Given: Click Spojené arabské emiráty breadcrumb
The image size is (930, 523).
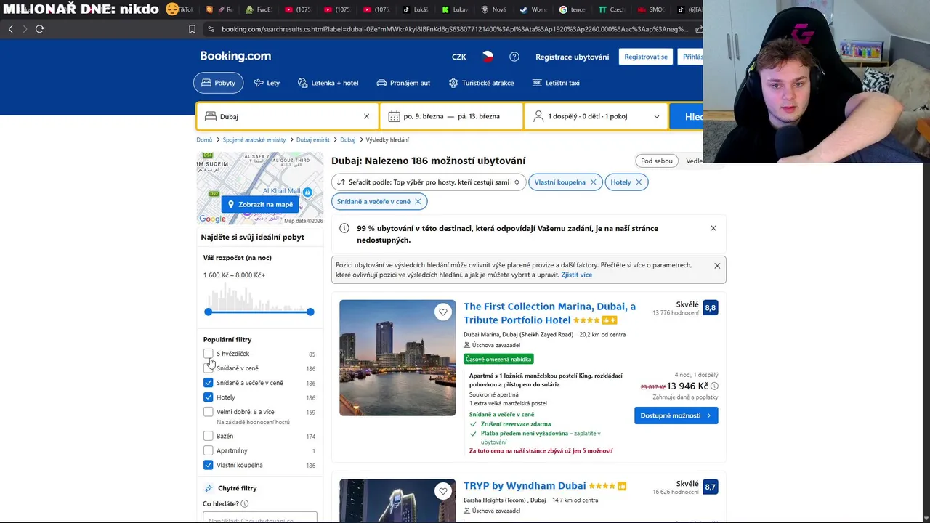Looking at the screenshot, I should pyautogui.click(x=254, y=139).
